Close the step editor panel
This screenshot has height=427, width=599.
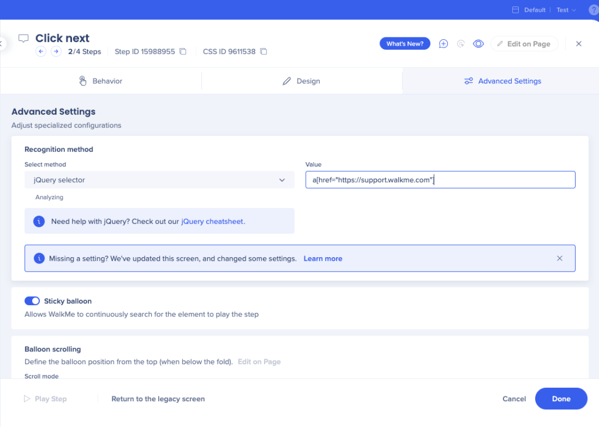[x=579, y=44]
